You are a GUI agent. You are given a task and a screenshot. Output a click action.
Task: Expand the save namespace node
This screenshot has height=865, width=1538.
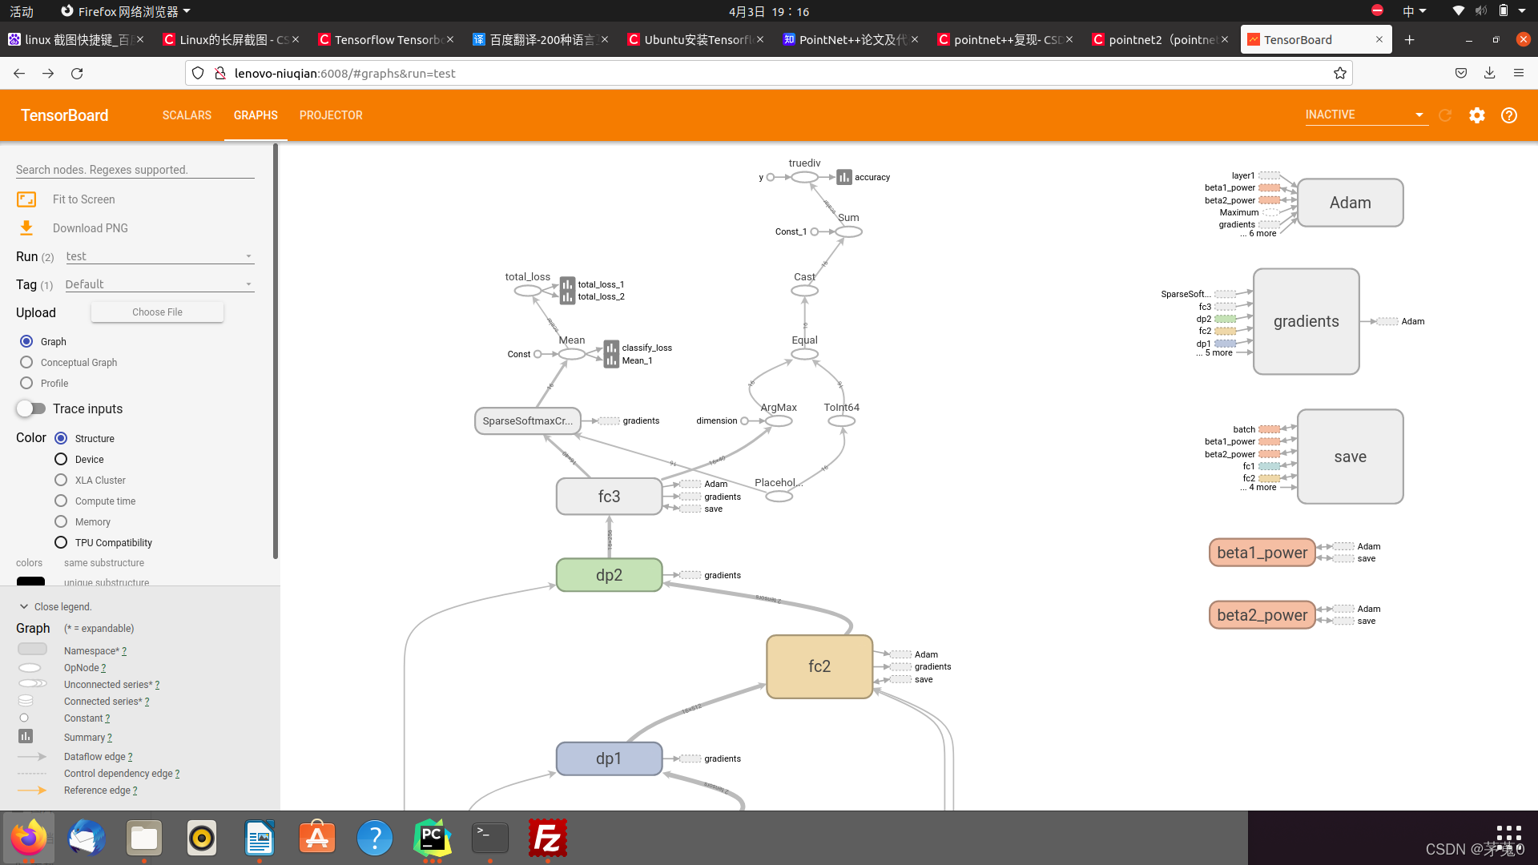pos(1351,457)
